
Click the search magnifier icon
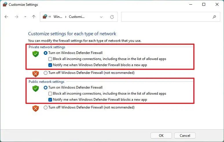(x=214, y=17)
